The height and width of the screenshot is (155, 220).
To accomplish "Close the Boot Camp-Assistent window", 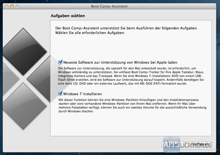I will coord(6,6).
